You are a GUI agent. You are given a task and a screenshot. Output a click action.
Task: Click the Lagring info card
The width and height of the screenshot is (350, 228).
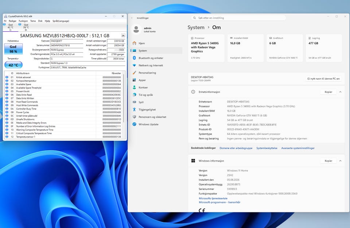click(x=324, y=48)
